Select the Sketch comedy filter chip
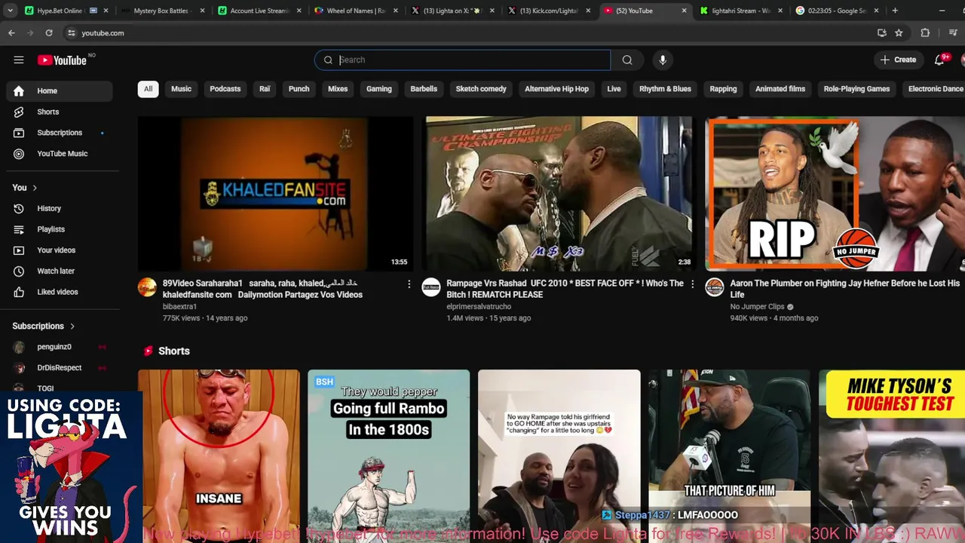 [481, 89]
